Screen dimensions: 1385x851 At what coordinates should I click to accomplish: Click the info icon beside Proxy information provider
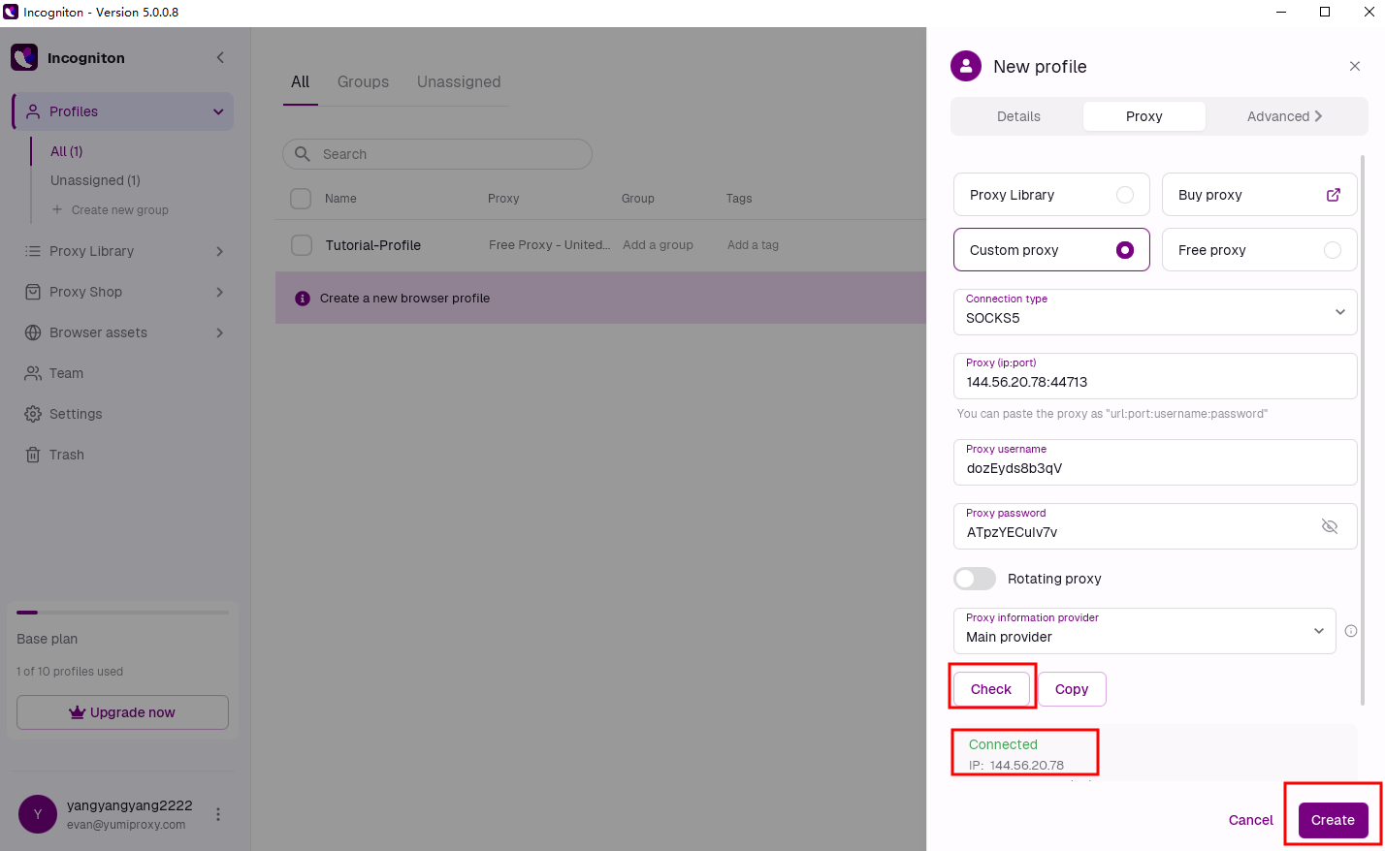[1351, 631]
